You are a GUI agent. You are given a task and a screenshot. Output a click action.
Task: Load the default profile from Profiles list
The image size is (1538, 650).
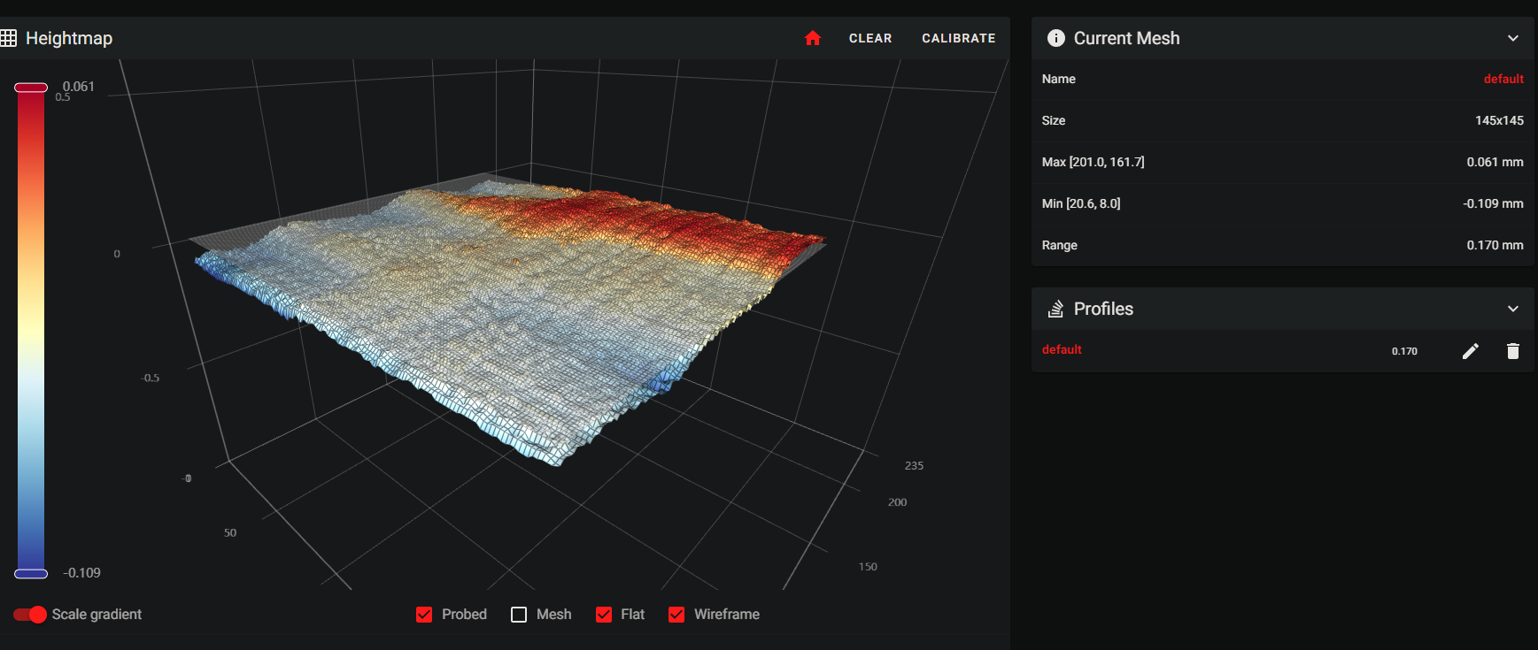point(1062,350)
